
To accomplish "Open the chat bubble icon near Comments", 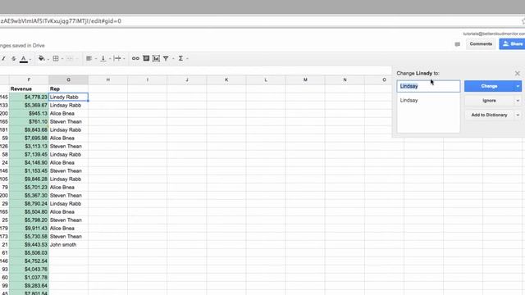I will 458,44.
